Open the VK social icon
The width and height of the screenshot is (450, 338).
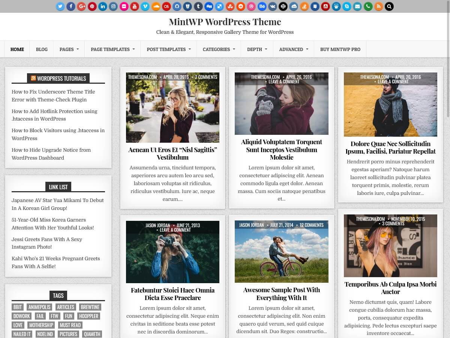pos(273,6)
